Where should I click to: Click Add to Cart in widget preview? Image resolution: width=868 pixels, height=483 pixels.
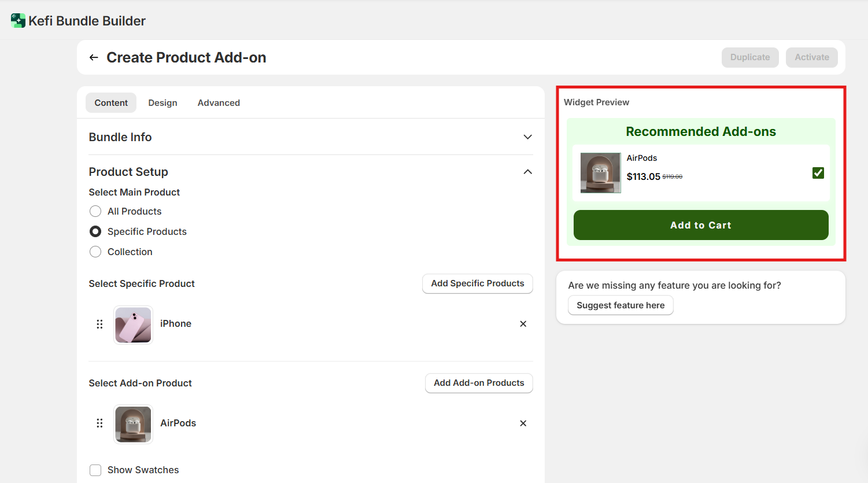tap(700, 225)
